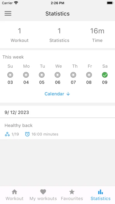Viewport: 115px width, 204px height.
Task: Click the Wi-Fi icon in status bar
Action: coord(16,3)
